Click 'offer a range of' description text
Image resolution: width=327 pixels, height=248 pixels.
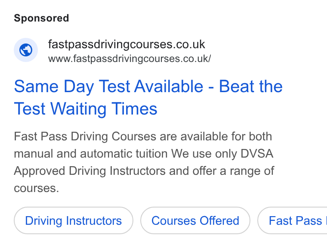[233, 171]
